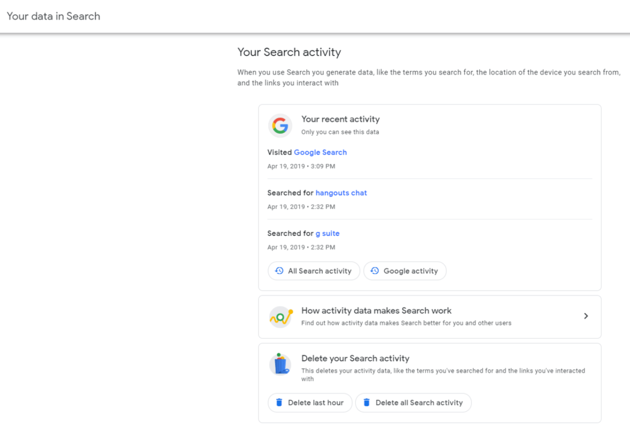Screen dimensions: 630x438
Task: Click the Apr 19, 2019 3:09 PM timestamp
Action: click(301, 166)
